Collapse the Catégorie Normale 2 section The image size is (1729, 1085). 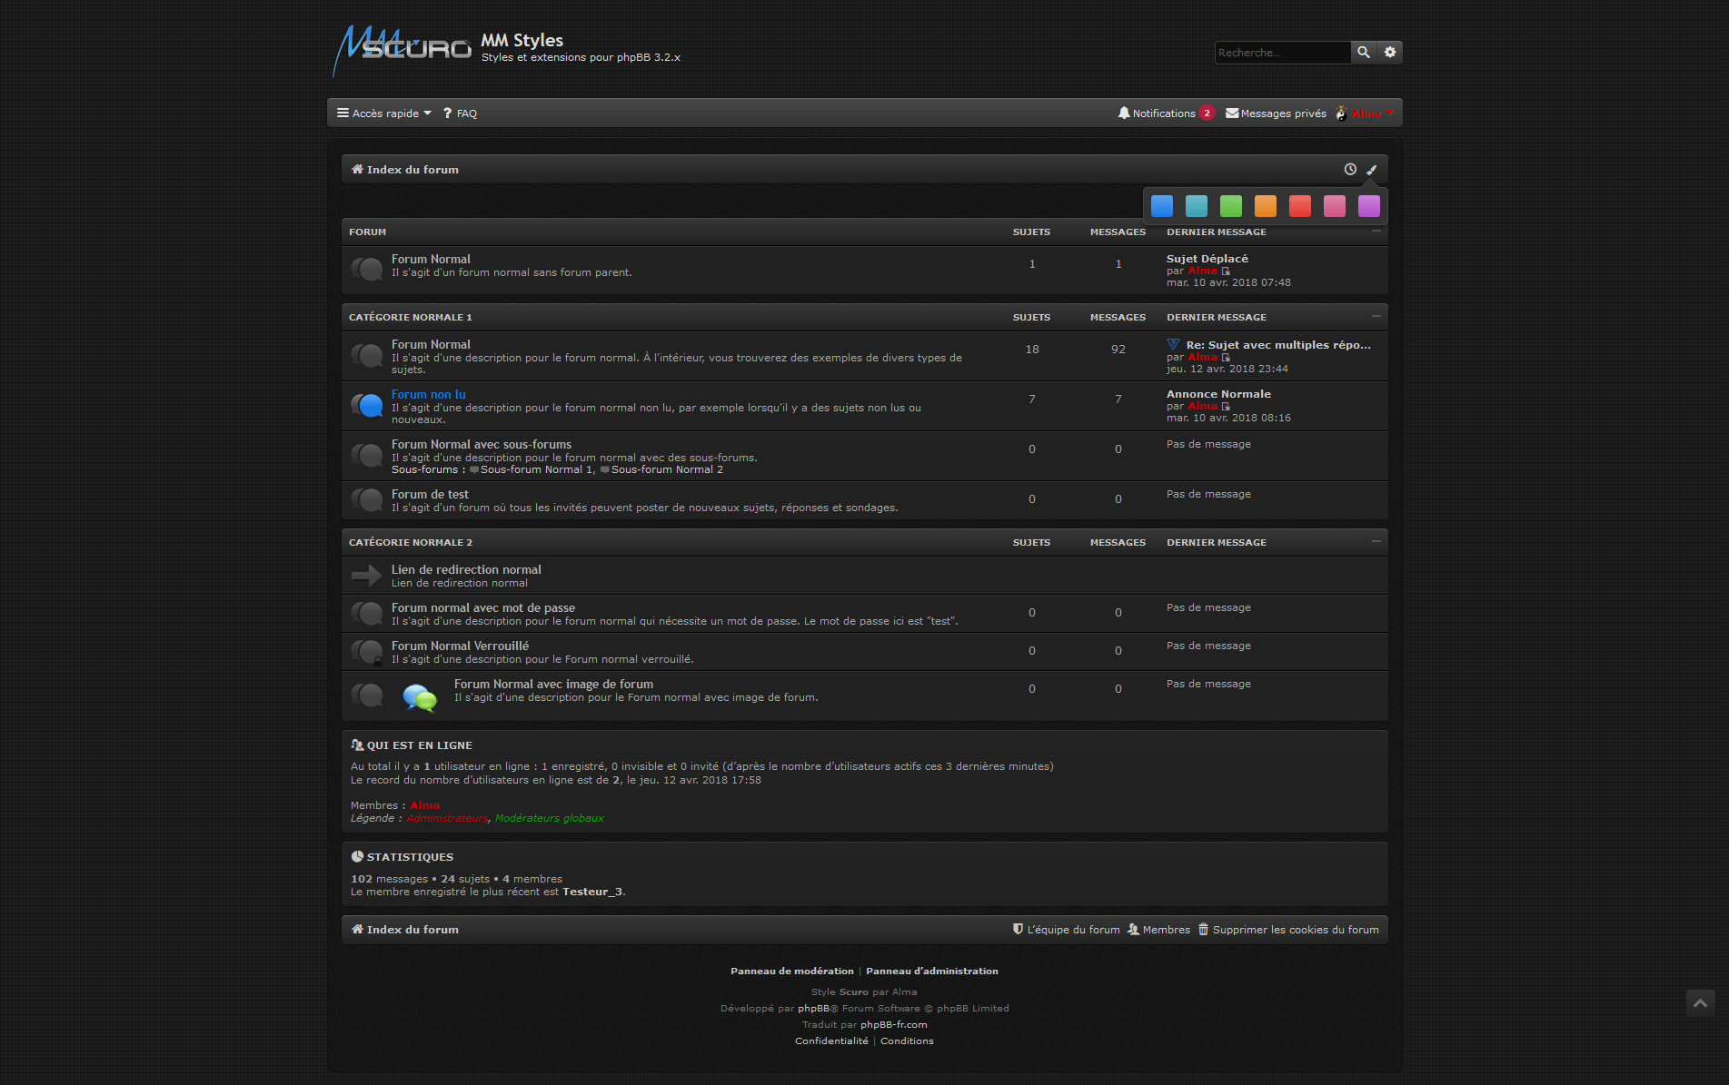click(1376, 542)
